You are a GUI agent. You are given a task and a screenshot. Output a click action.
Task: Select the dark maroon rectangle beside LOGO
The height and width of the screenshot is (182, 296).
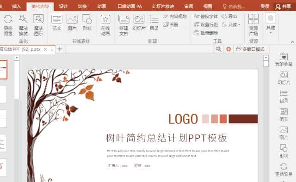click(243, 119)
